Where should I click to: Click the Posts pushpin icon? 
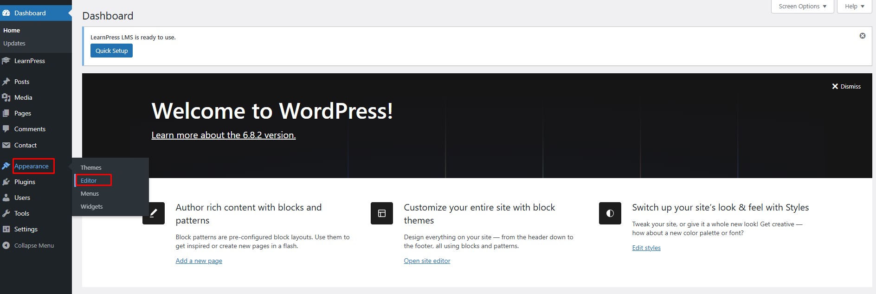click(6, 82)
